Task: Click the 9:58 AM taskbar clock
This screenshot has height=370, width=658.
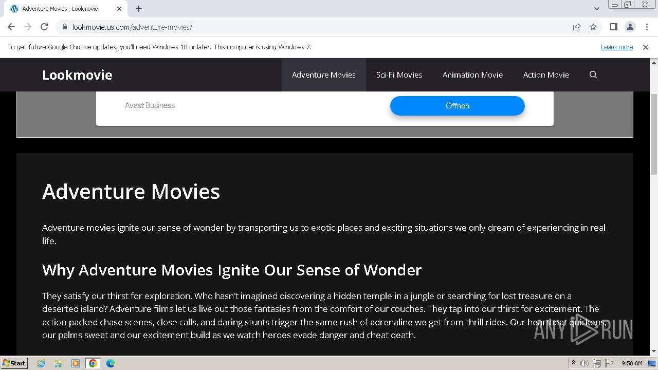Action: (632, 363)
